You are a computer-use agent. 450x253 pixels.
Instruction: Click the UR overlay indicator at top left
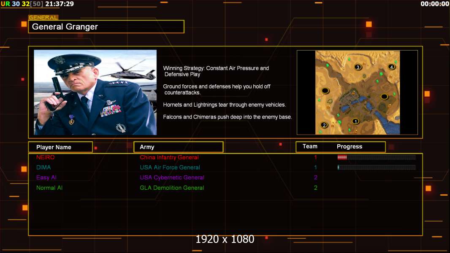(5, 4)
